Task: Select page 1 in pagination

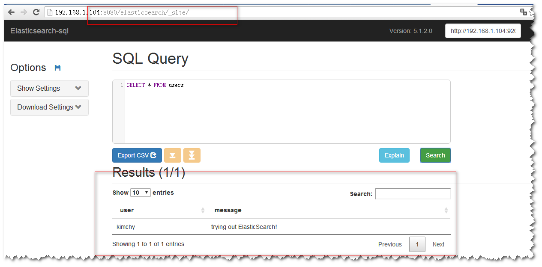Action: (x=417, y=244)
